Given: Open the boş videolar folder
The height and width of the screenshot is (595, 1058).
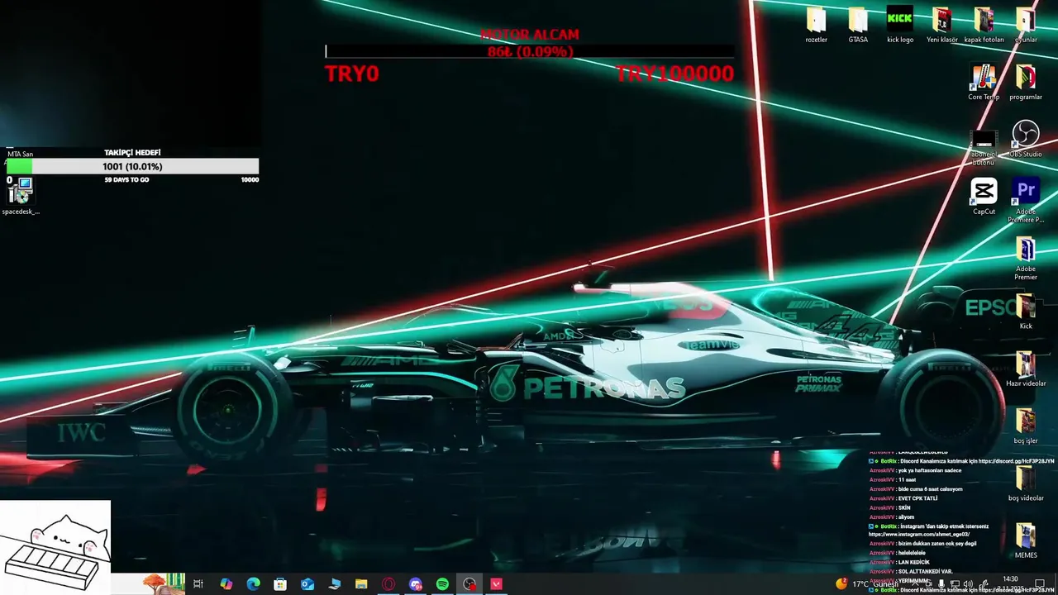Looking at the screenshot, I should [1026, 483].
